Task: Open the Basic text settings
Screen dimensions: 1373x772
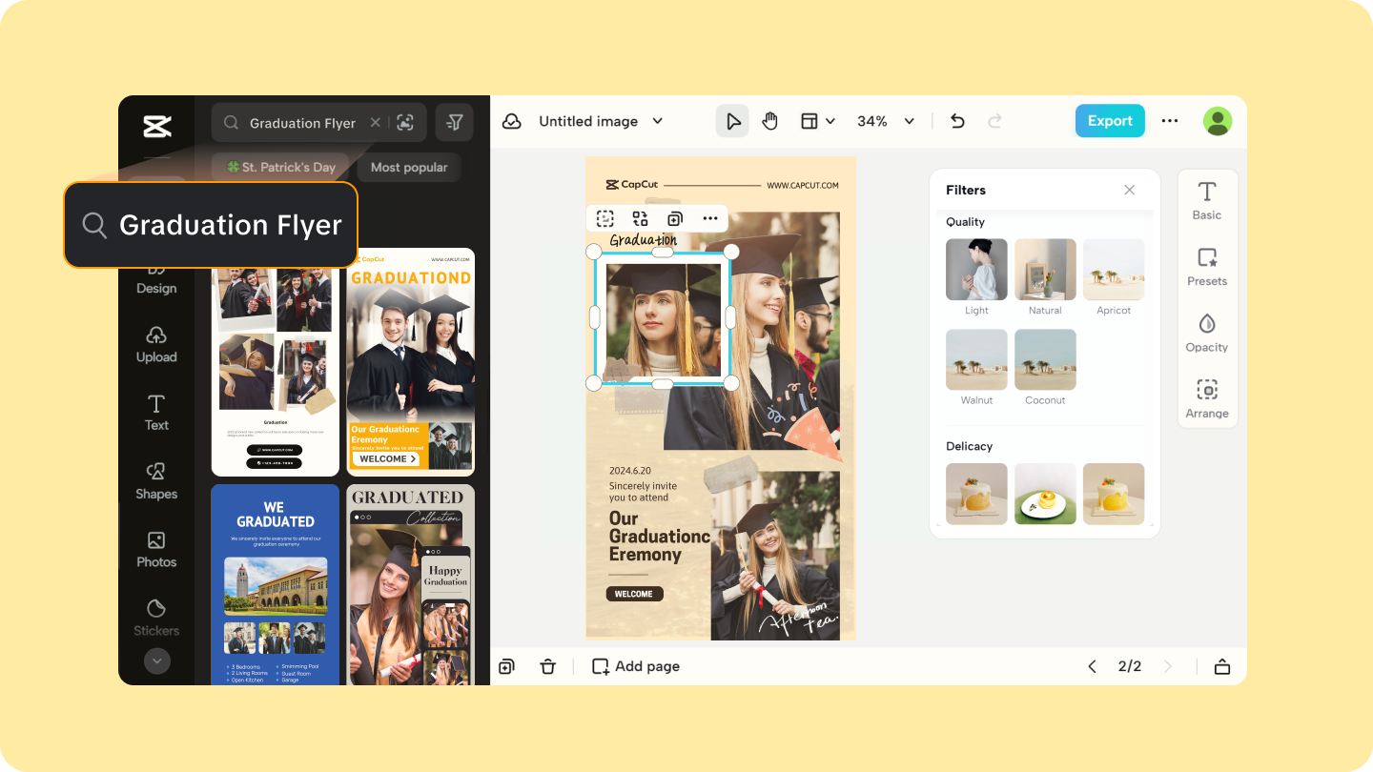Action: click(x=1207, y=201)
